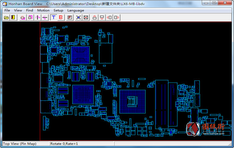This screenshot has height=148, width=234.
Task: Click the zoom in plus icon
Action: pos(78,18)
